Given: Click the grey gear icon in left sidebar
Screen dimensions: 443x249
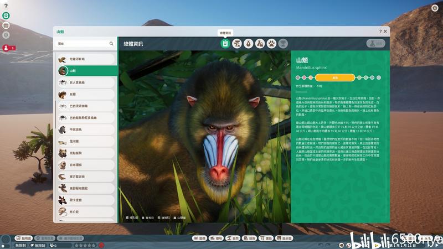Looking at the screenshot, I should 6,35.
